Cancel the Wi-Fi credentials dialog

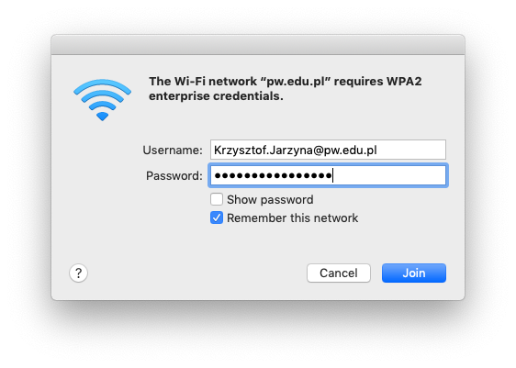coord(339,273)
